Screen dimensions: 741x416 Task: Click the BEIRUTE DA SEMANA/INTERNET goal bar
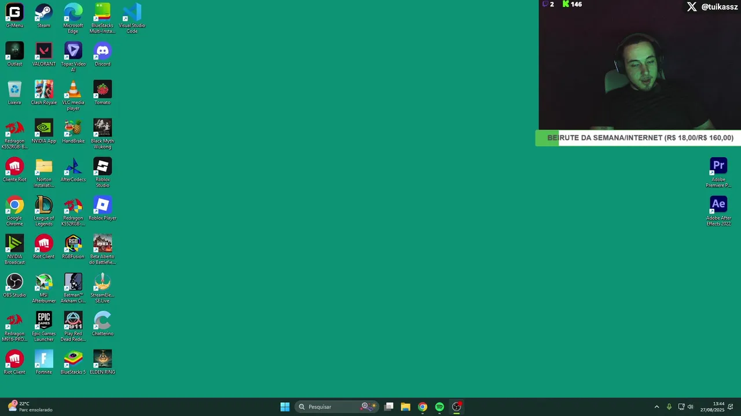click(638, 138)
